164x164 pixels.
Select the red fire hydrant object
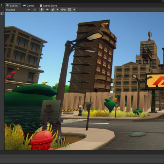42,140
